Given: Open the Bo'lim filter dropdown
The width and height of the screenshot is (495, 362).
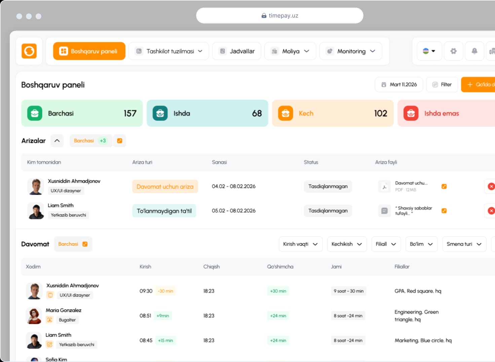Looking at the screenshot, I should (x=422, y=244).
